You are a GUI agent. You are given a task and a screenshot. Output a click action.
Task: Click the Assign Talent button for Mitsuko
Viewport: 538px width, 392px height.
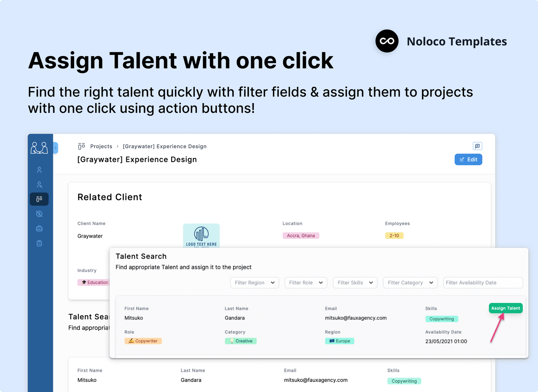coord(505,308)
